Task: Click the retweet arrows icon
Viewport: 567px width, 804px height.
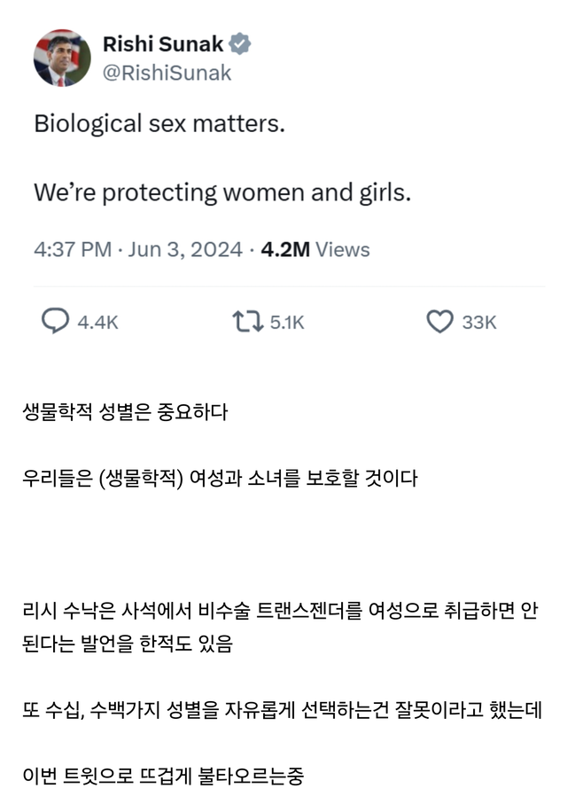Action: click(247, 322)
